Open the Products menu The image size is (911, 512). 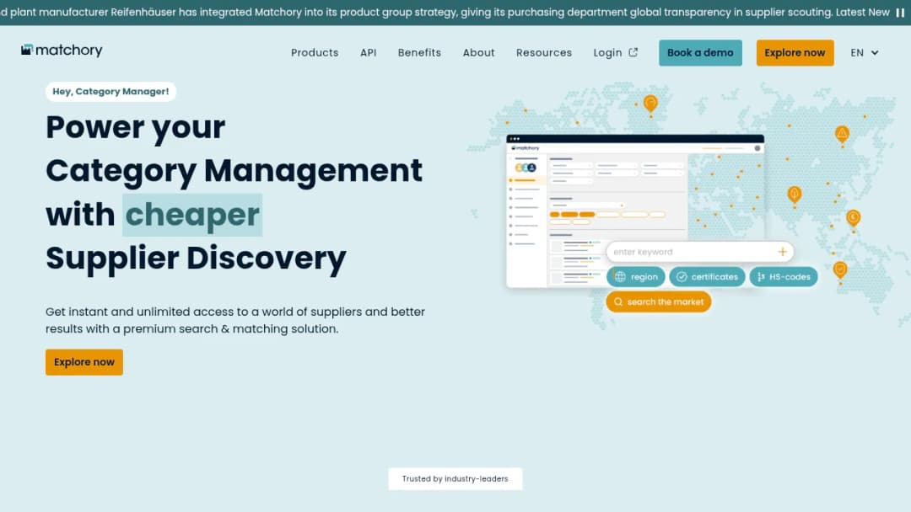pyautogui.click(x=315, y=53)
